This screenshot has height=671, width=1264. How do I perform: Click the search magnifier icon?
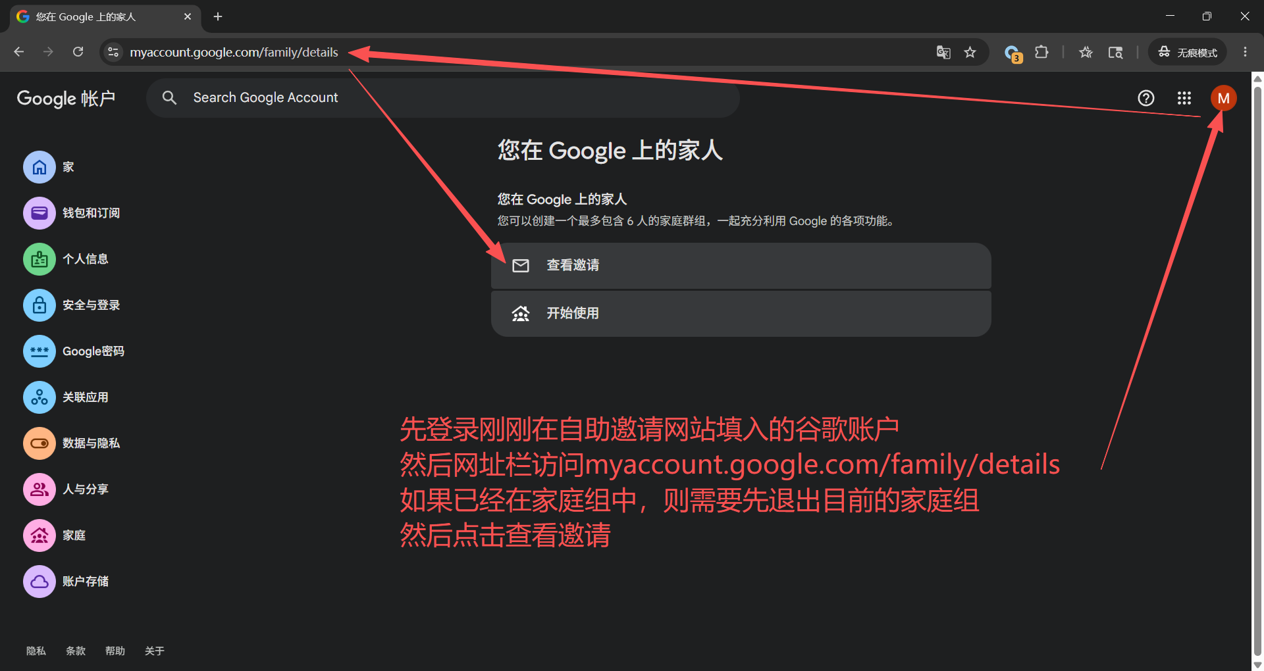169,97
